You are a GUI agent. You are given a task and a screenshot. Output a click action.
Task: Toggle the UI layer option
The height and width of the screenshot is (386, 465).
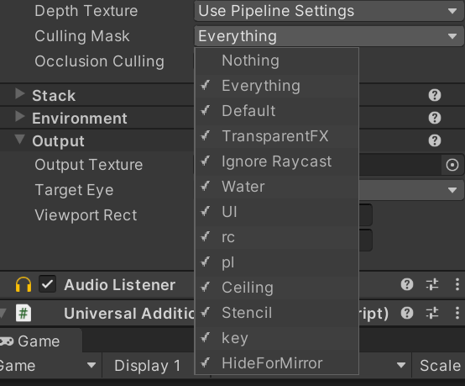point(276,212)
